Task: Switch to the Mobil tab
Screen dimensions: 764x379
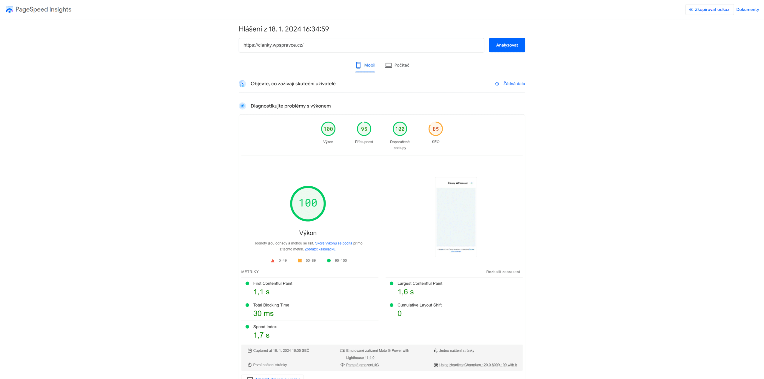Action: (365, 65)
